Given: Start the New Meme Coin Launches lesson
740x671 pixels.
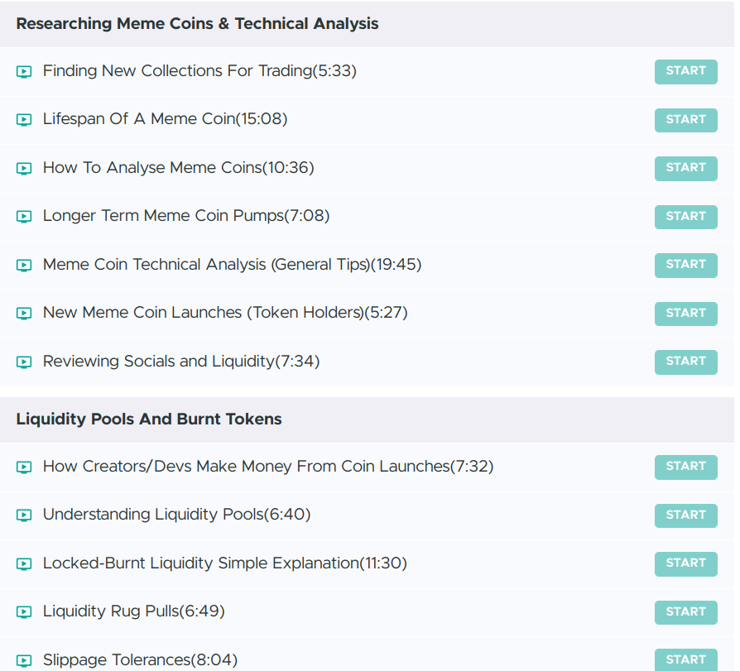Looking at the screenshot, I should 685,314.
